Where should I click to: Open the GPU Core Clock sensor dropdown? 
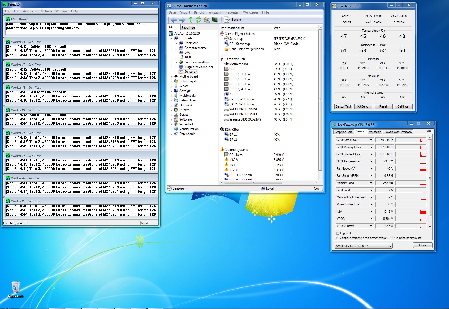coord(371,140)
